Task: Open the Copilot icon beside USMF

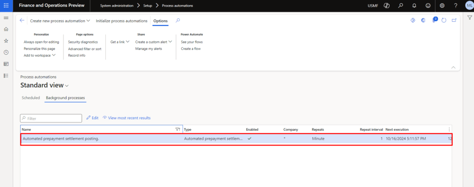Action: (x=387, y=6)
